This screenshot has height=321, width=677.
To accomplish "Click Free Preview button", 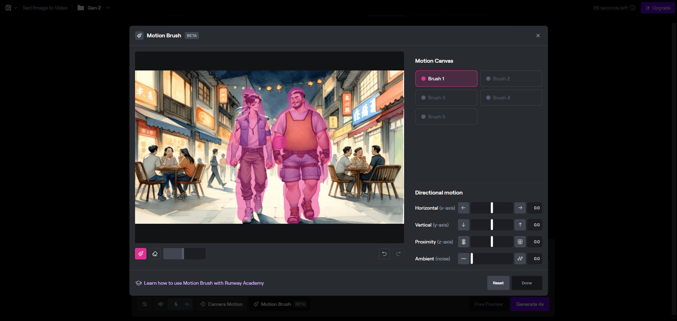I will [488, 304].
